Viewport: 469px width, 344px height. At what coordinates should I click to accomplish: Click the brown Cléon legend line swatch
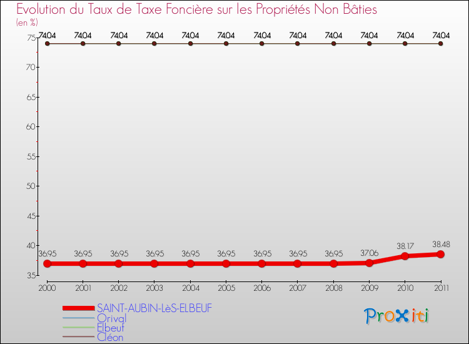[79, 337]
